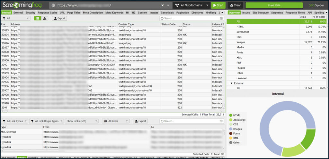
Task: Select the Outlinks bottom tab
Action: (33, 157)
